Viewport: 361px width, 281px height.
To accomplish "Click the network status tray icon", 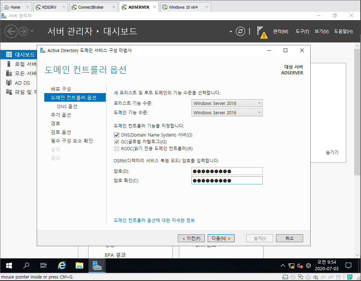I will pos(292,266).
